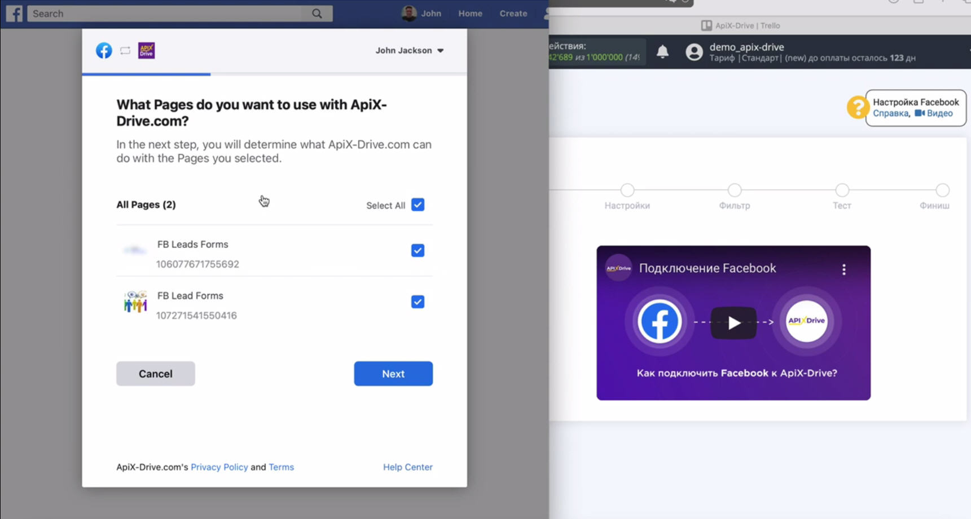This screenshot has width=971, height=519.
Task: Toggle the Select All checkbox
Action: coord(418,205)
